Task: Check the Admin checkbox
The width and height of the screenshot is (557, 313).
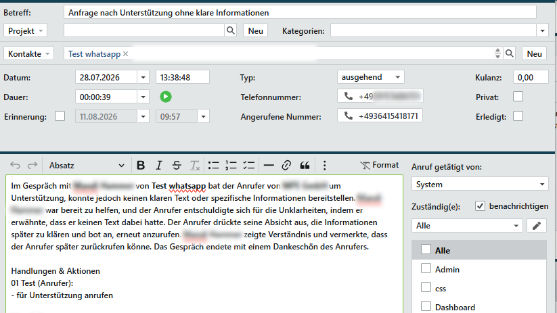Action: (x=426, y=268)
